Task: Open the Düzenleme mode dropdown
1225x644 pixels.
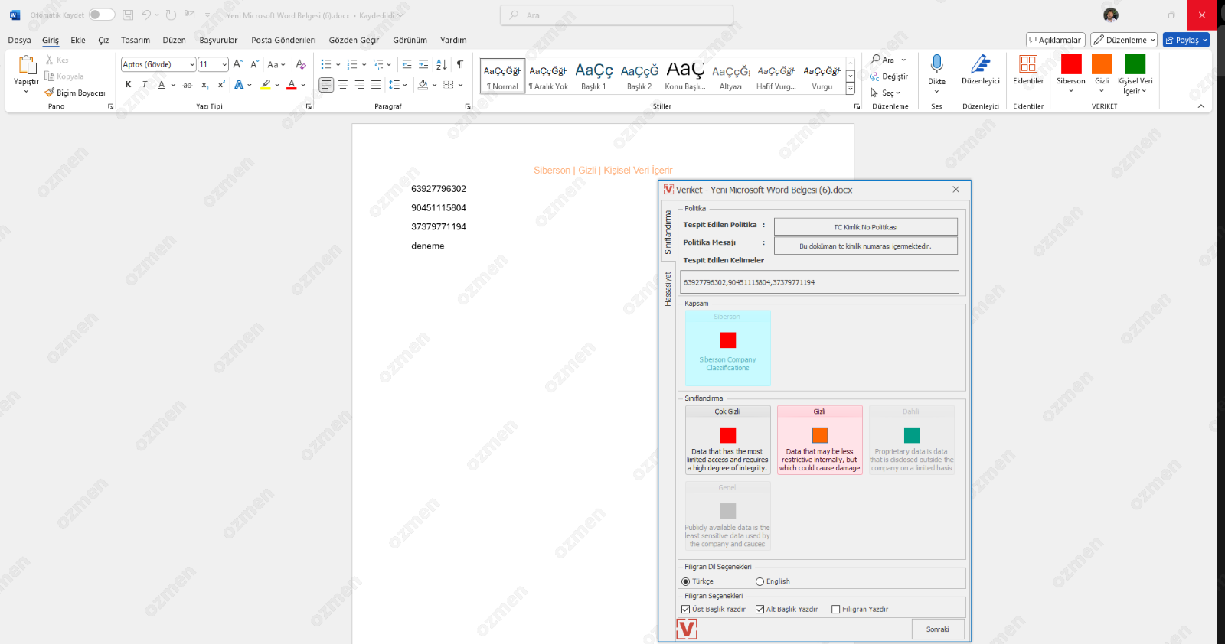Action: point(1124,40)
